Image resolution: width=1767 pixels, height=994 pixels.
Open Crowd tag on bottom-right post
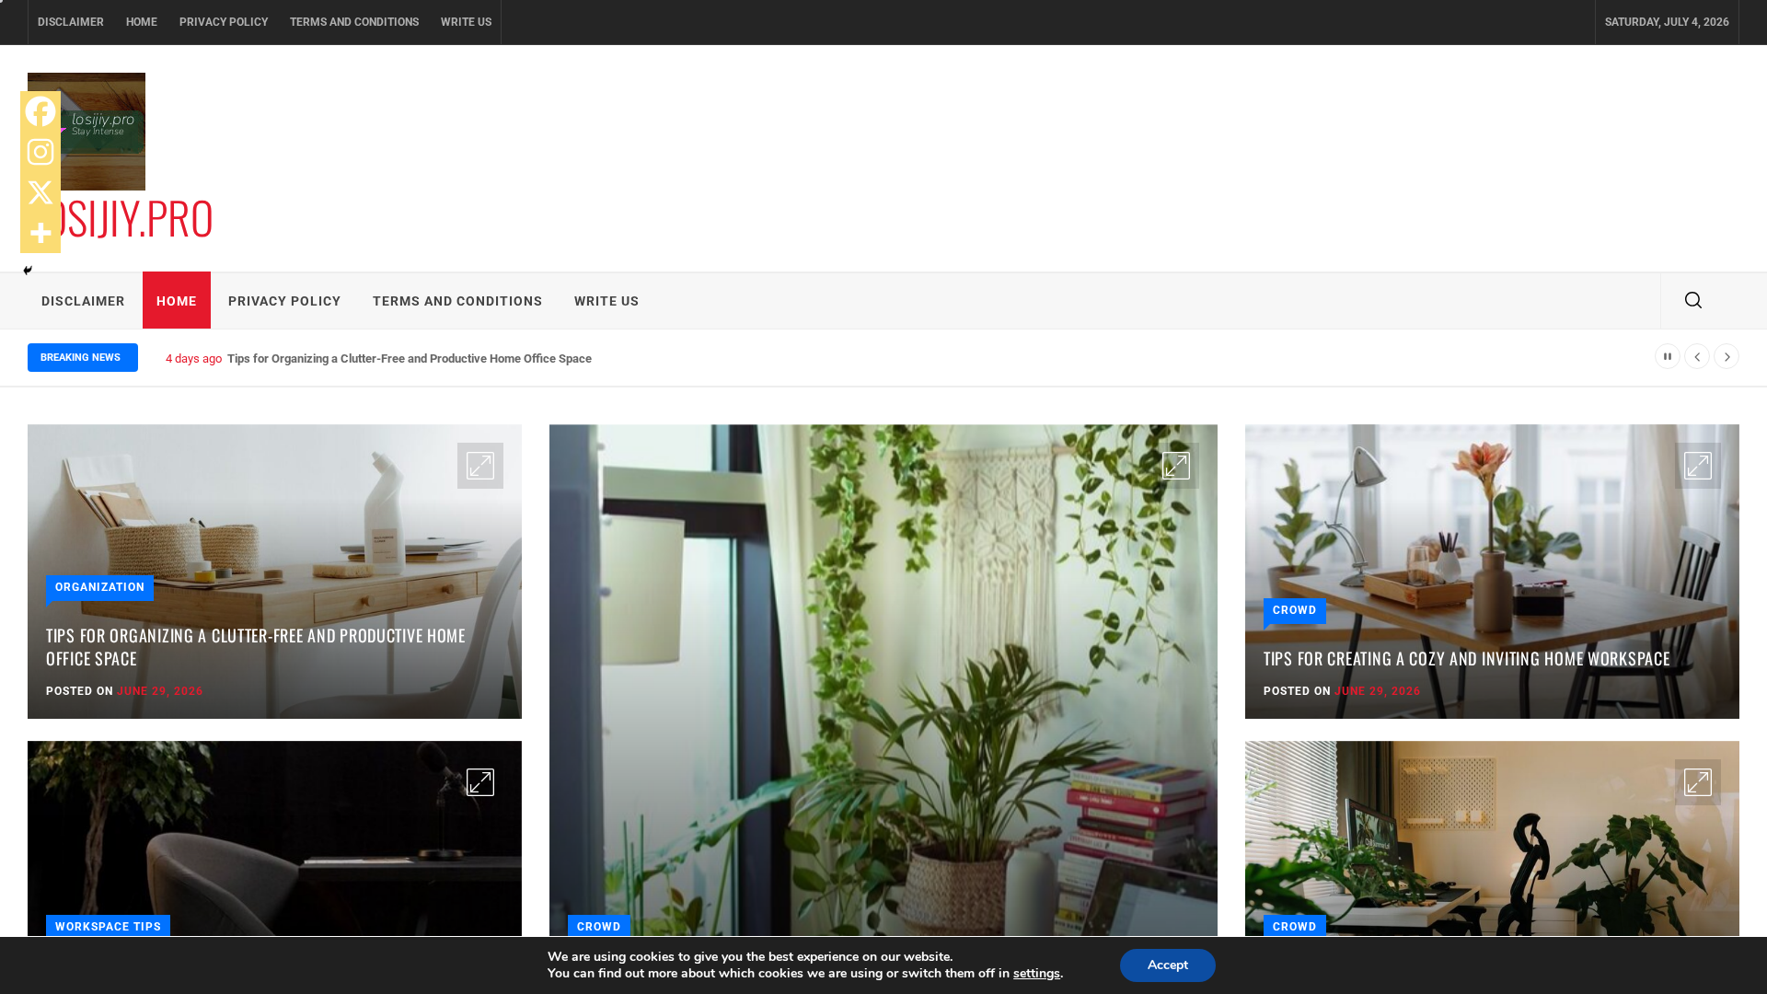pos(1295,926)
